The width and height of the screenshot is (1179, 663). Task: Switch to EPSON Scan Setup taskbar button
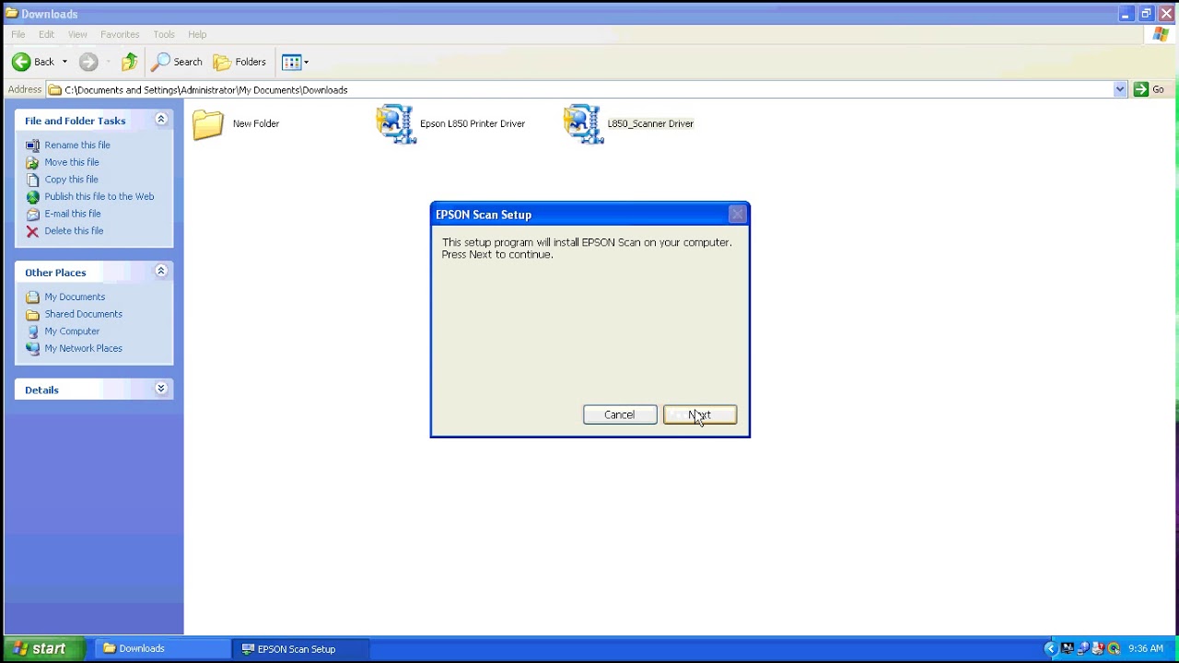301,649
